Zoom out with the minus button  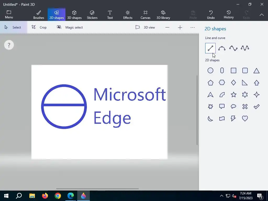[x=167, y=27]
